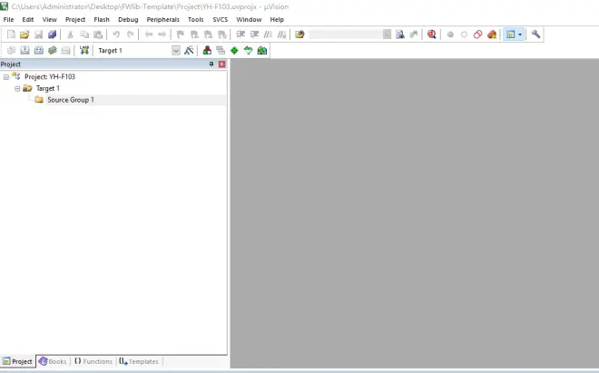Open Configuration wrench icon
599x373 pixels.
click(535, 34)
